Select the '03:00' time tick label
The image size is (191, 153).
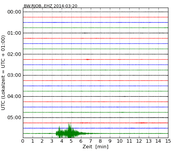(14, 75)
